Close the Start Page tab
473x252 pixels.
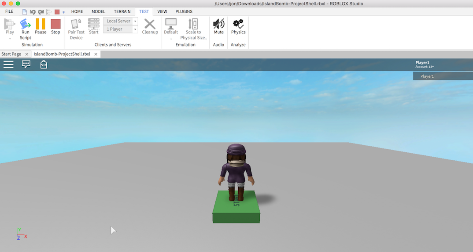click(27, 54)
